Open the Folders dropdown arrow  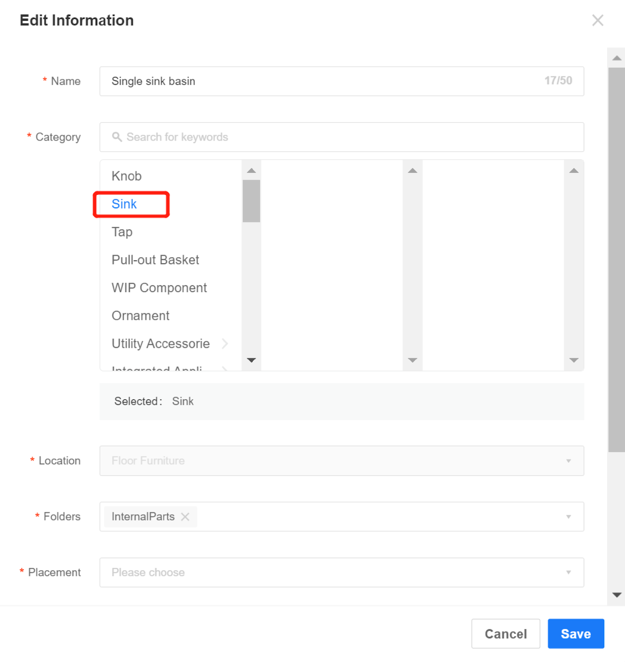click(x=569, y=517)
